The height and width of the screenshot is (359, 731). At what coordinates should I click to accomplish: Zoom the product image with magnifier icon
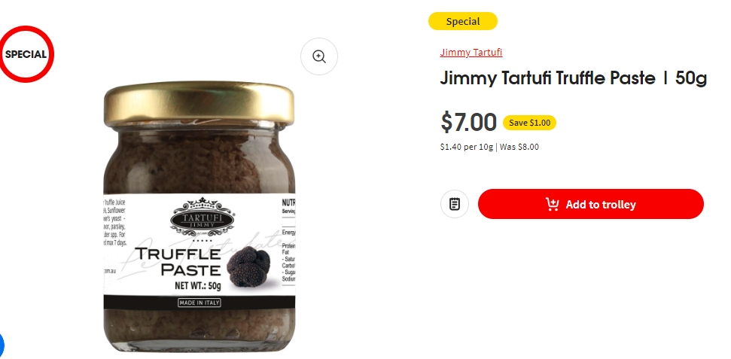tap(319, 56)
